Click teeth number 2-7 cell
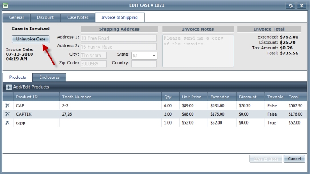This screenshot has width=310, height=174. (x=110, y=105)
